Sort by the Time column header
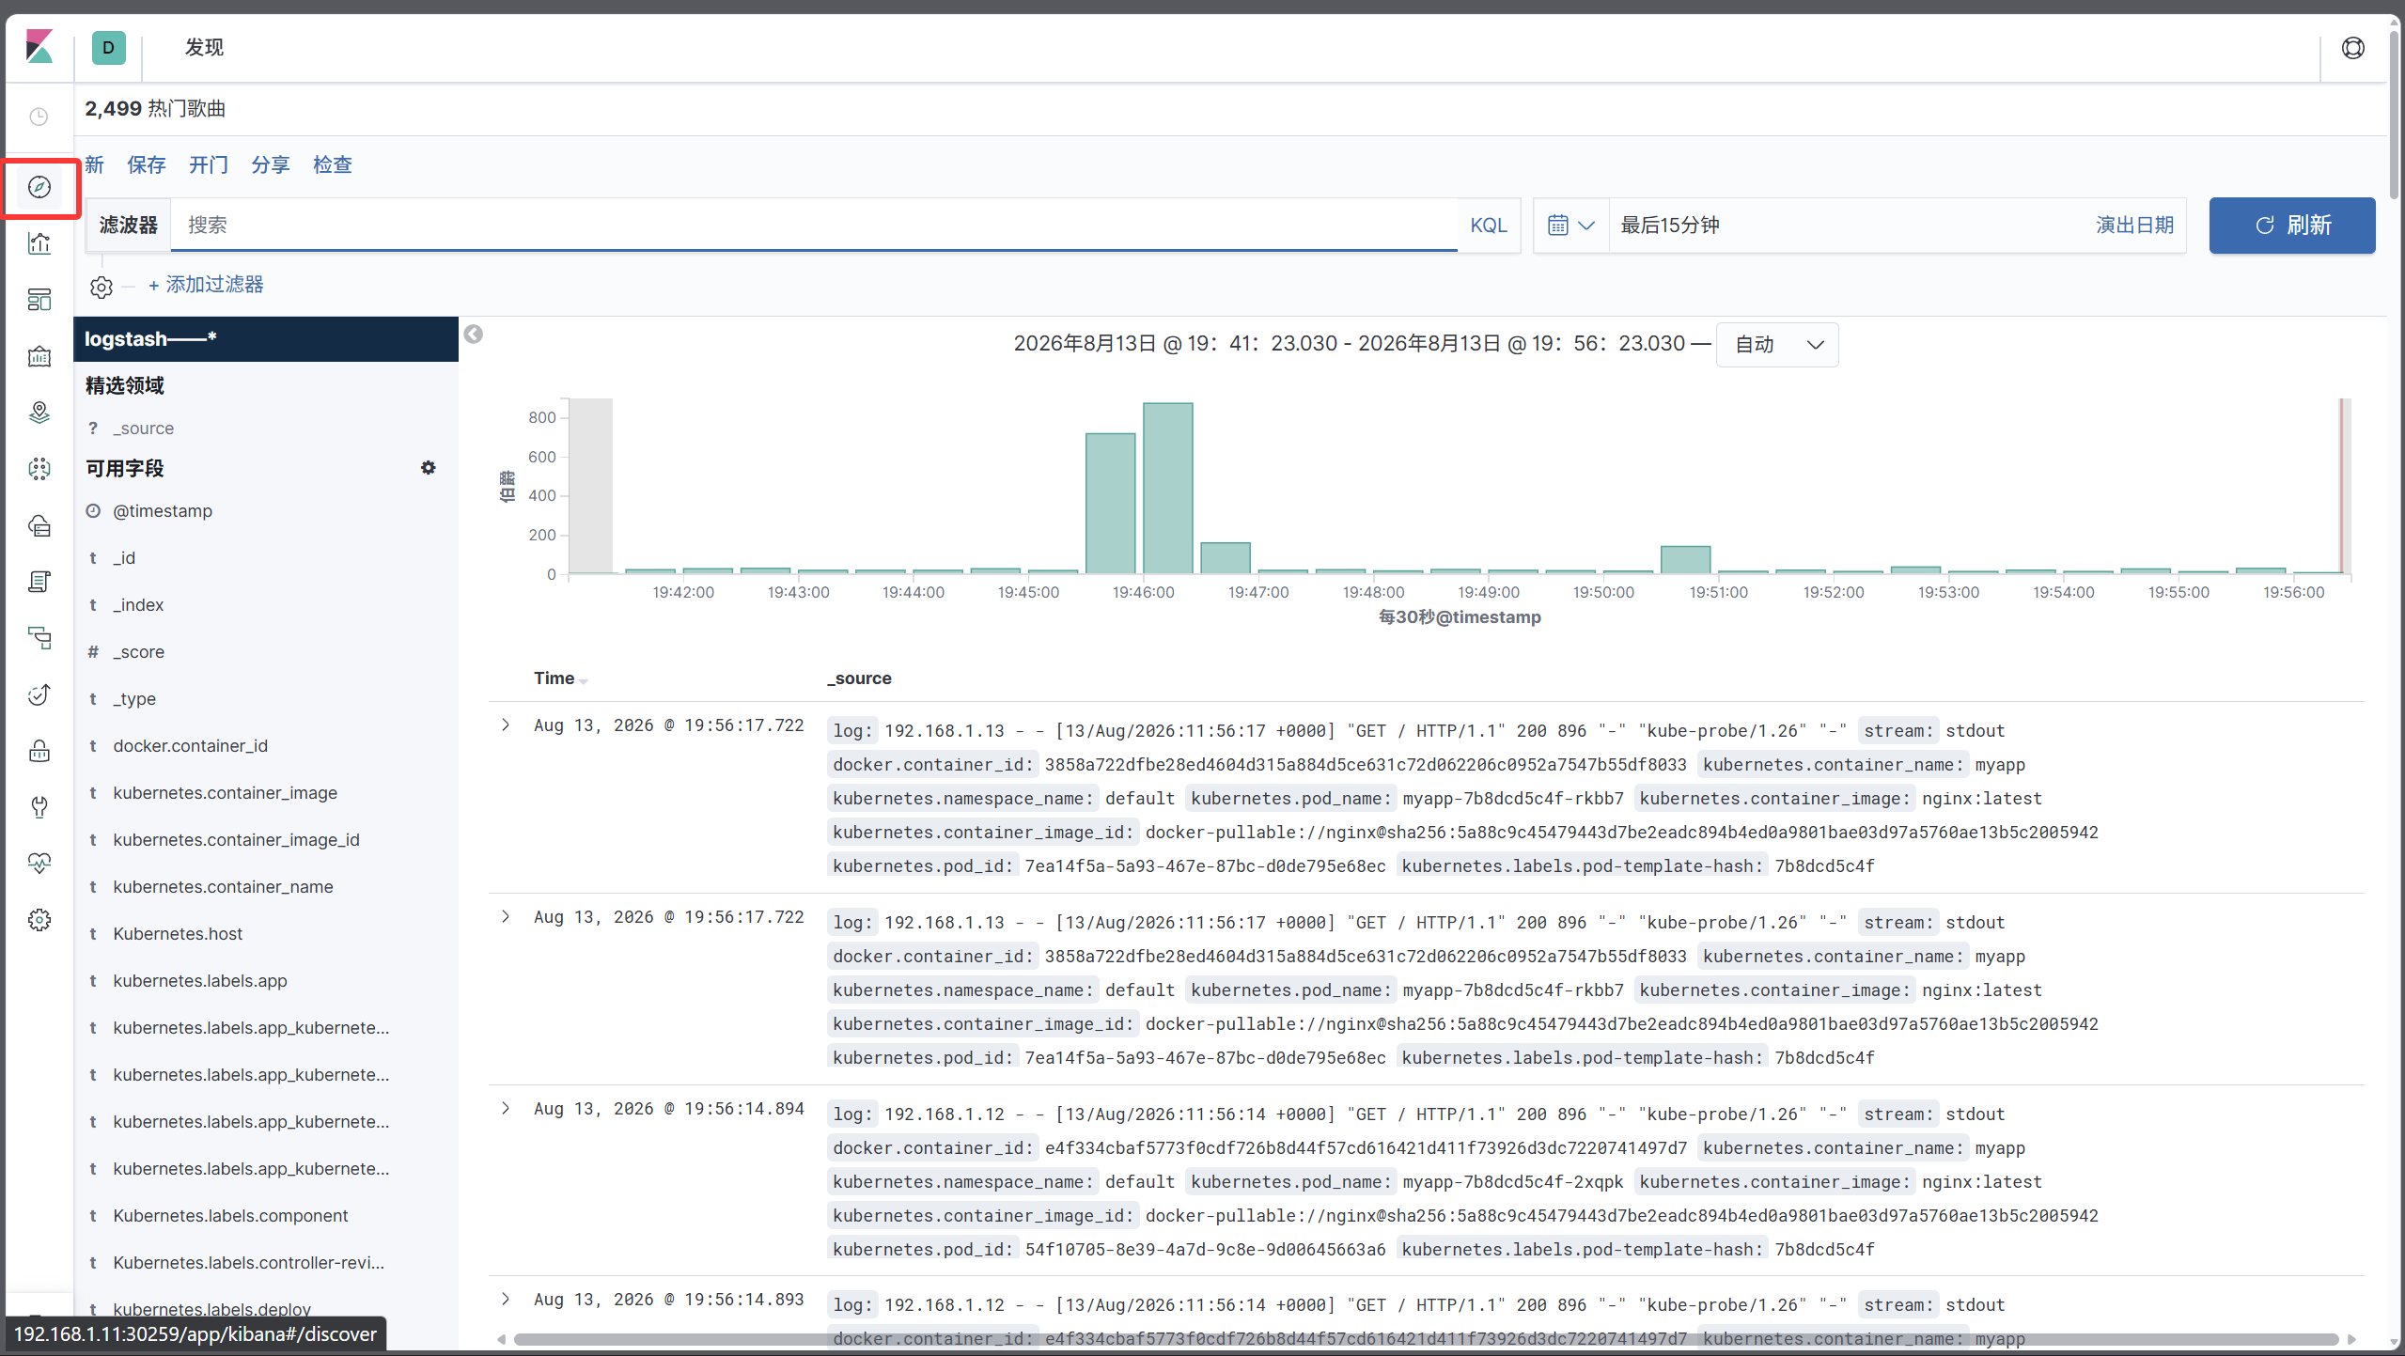Screen dimensions: 2405x1356 click(560, 678)
